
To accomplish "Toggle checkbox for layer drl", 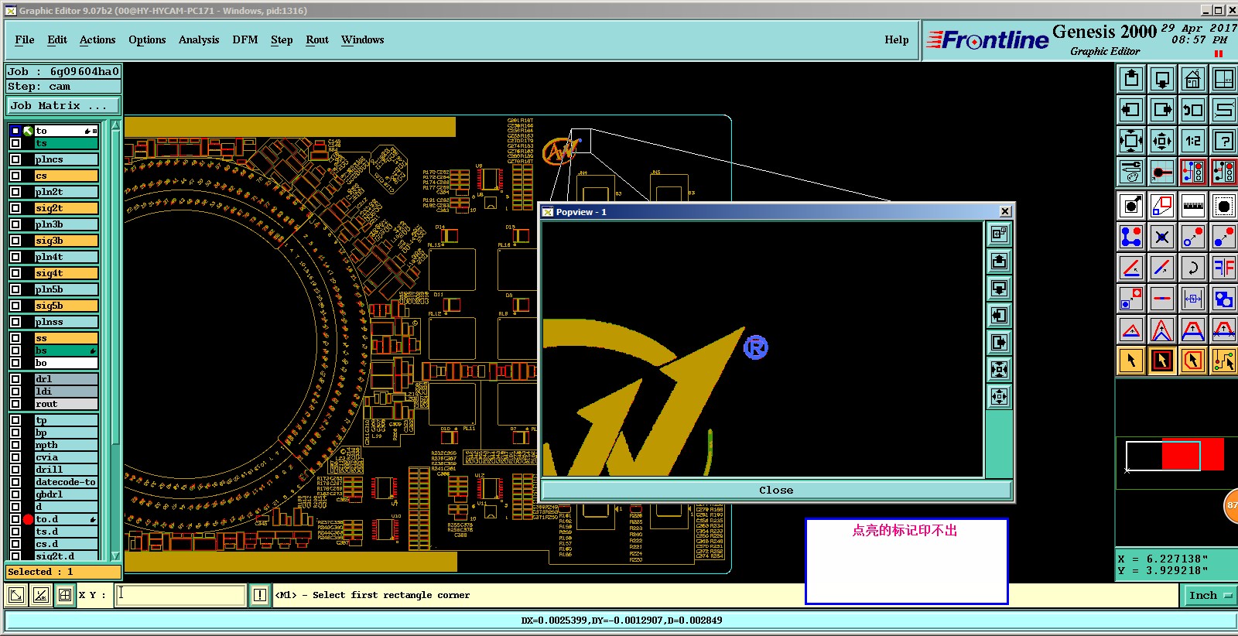I will coord(15,379).
